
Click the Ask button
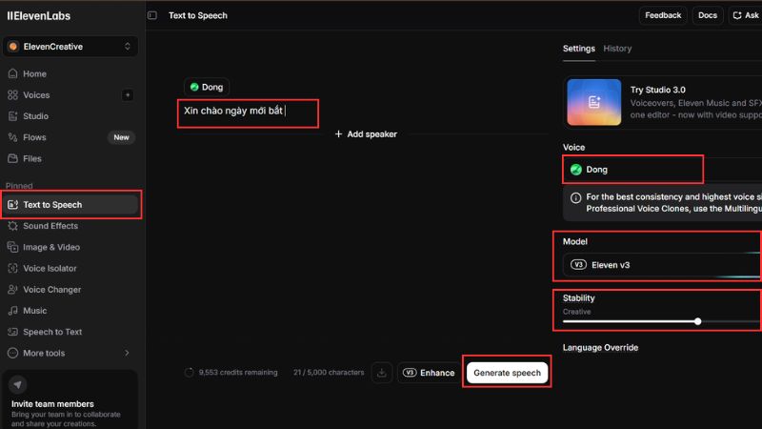pyautogui.click(x=746, y=15)
